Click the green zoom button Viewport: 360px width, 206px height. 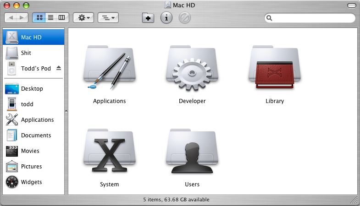tap(26, 5)
